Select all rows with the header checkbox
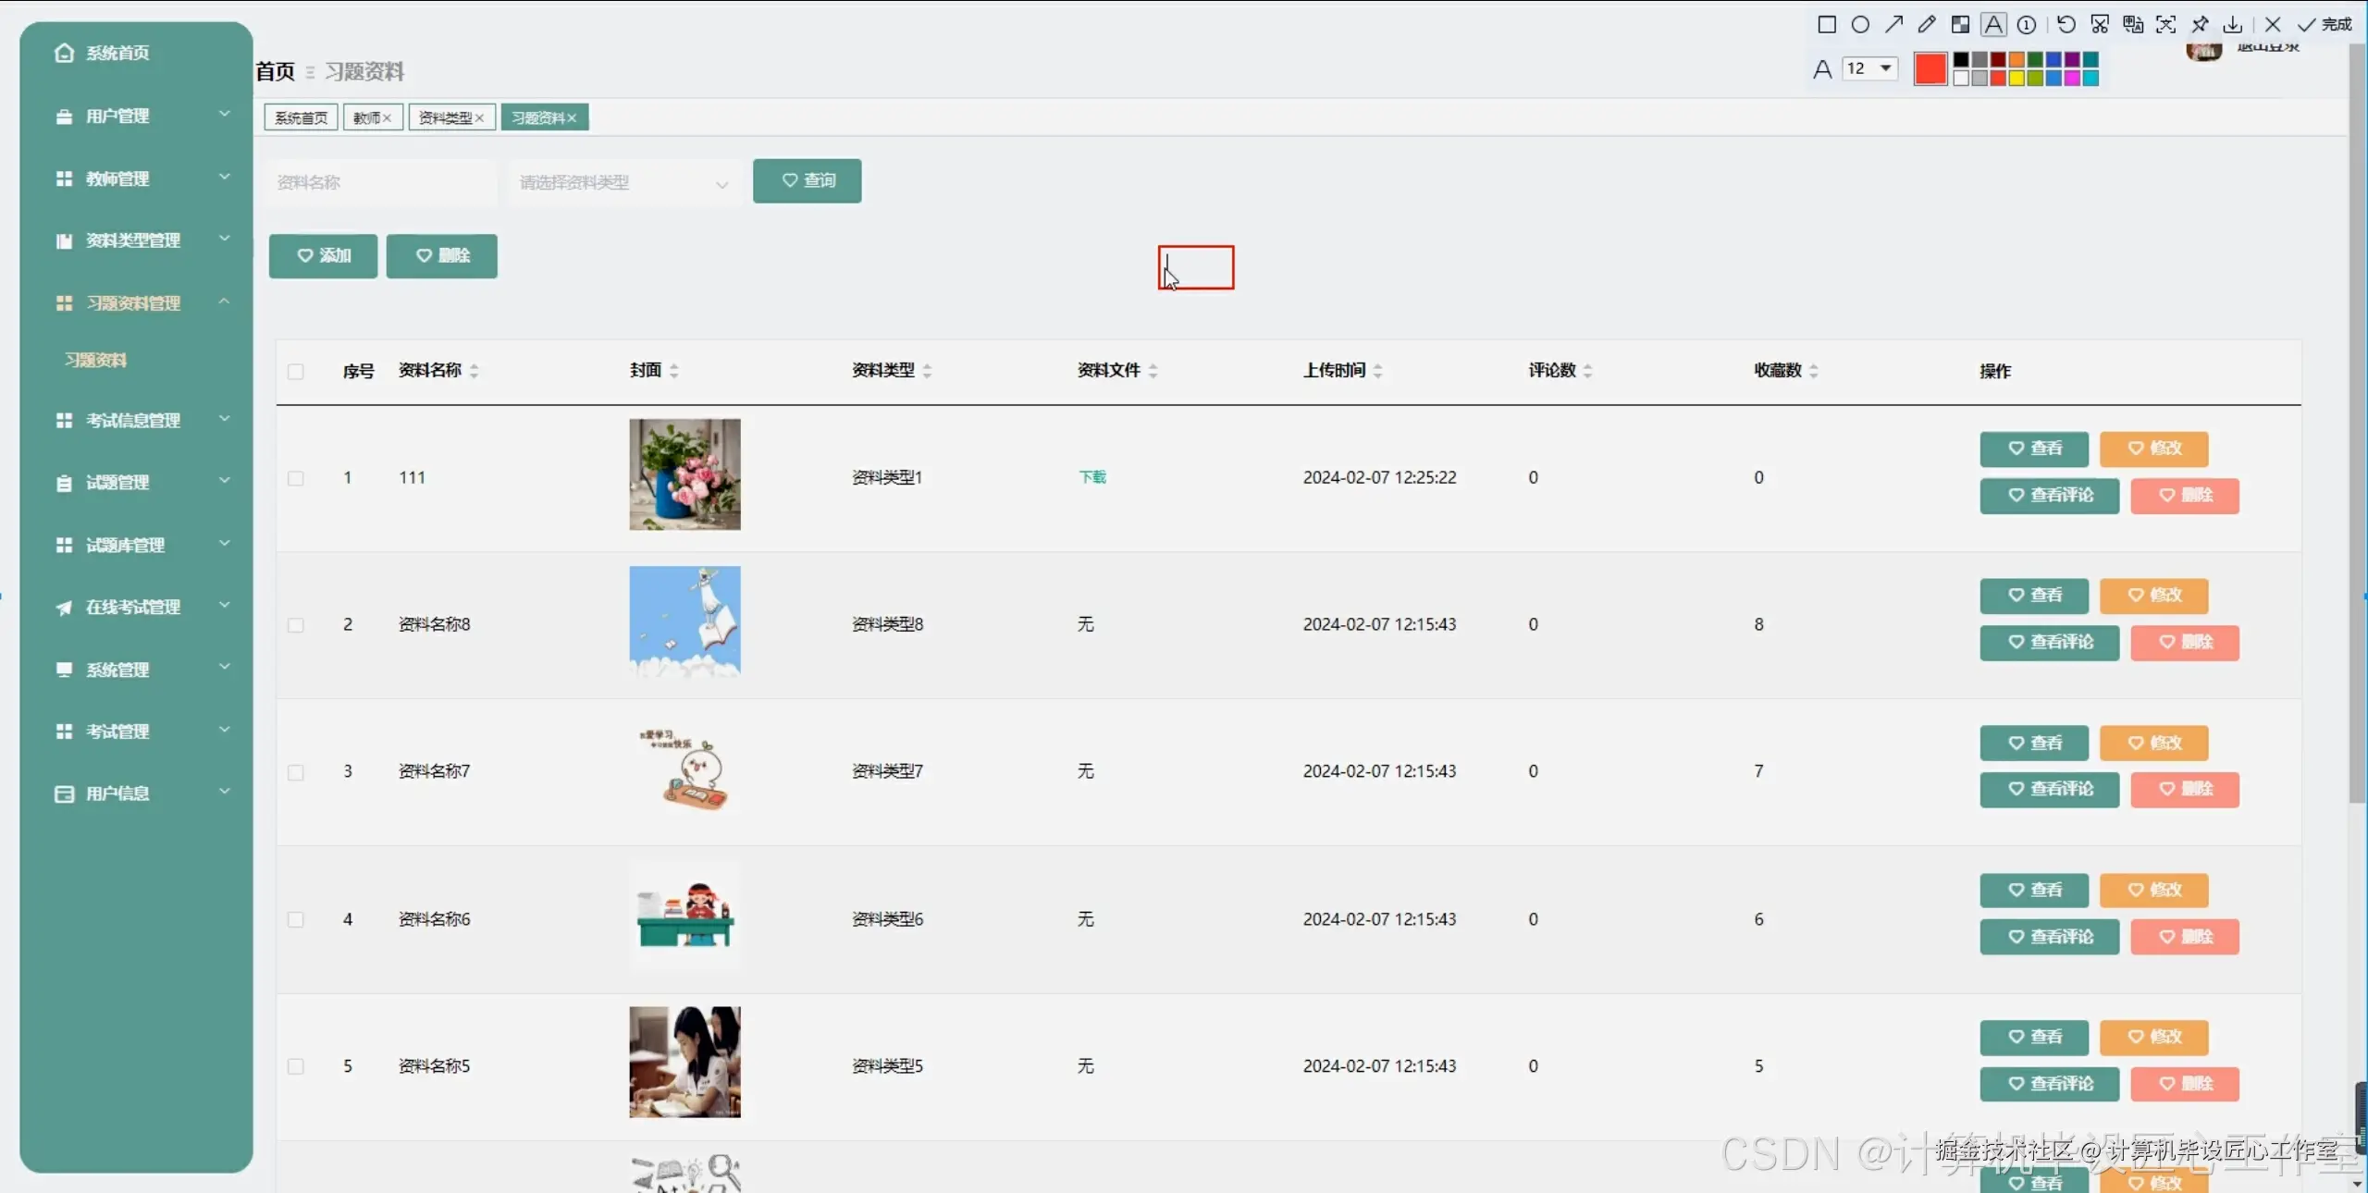 pyautogui.click(x=296, y=372)
